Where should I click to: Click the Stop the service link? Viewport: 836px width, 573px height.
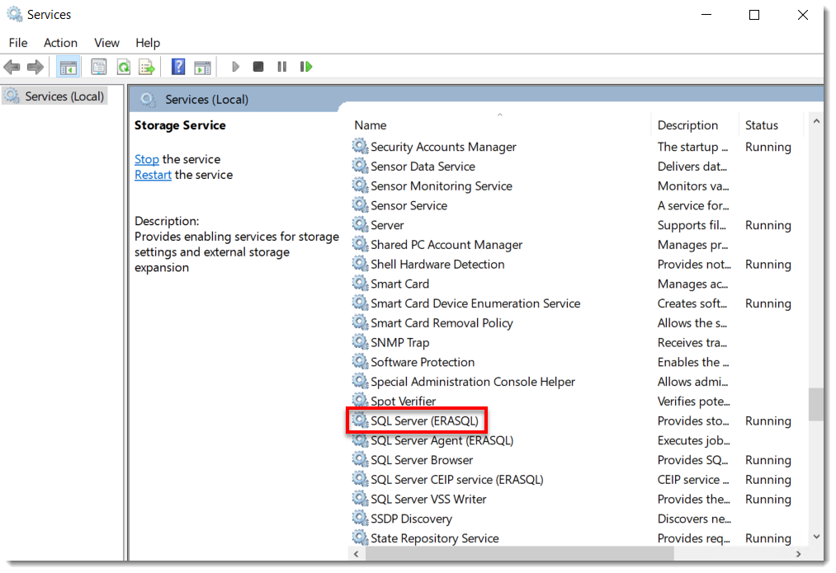(147, 159)
